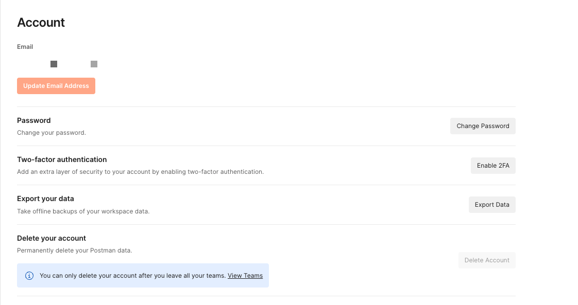Click the Two-factor authentication heading

tap(62, 159)
